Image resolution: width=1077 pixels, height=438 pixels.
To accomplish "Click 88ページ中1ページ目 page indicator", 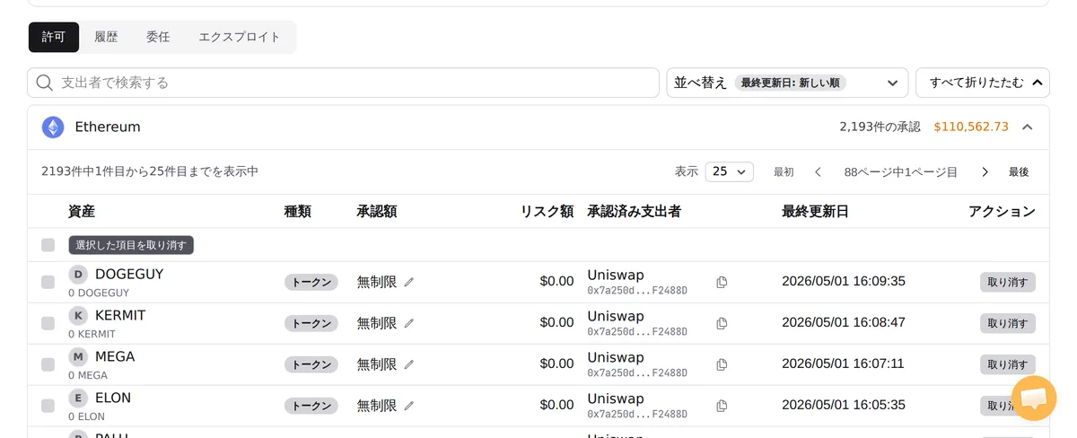I will pos(901,171).
